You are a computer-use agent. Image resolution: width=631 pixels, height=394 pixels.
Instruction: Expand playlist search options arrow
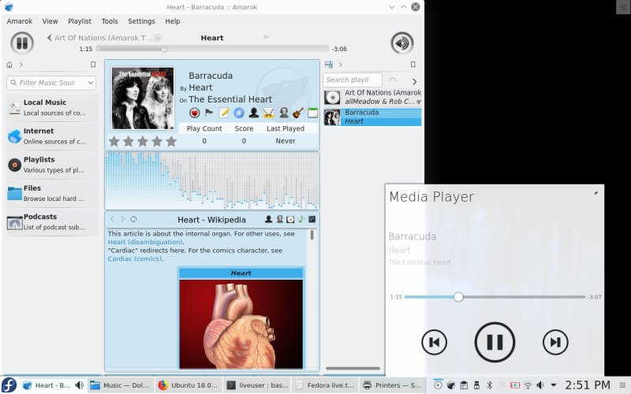414,81
